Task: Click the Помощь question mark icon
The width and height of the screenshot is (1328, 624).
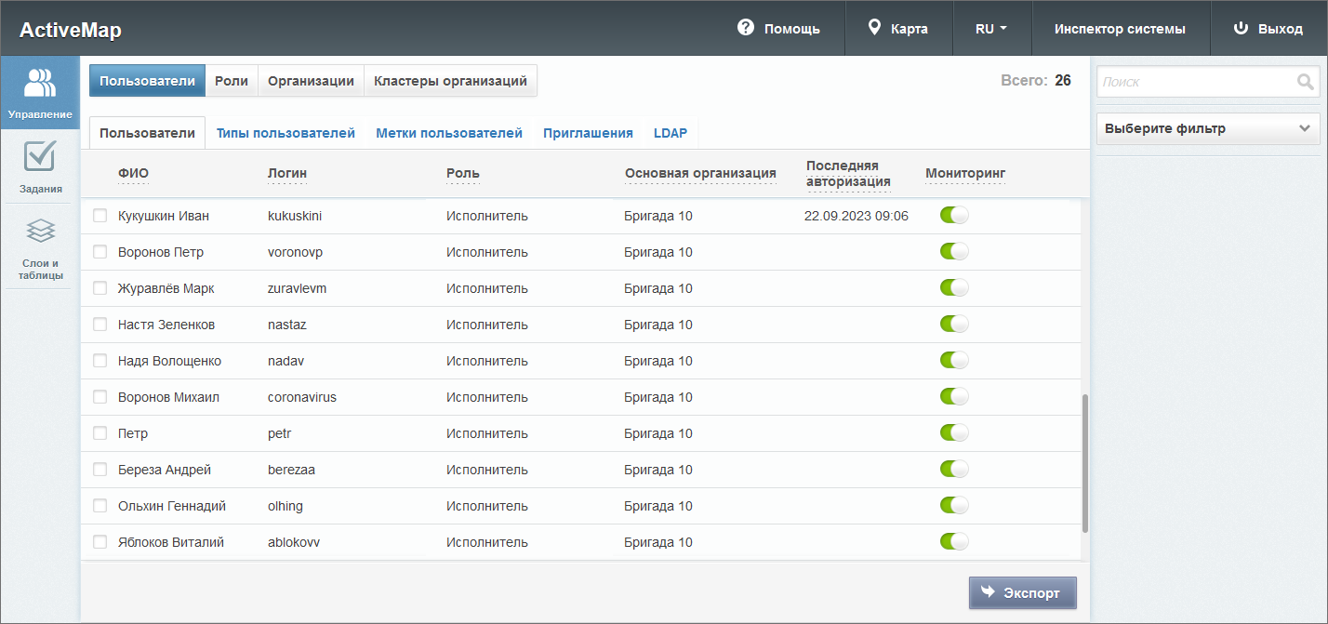Action: point(745,28)
